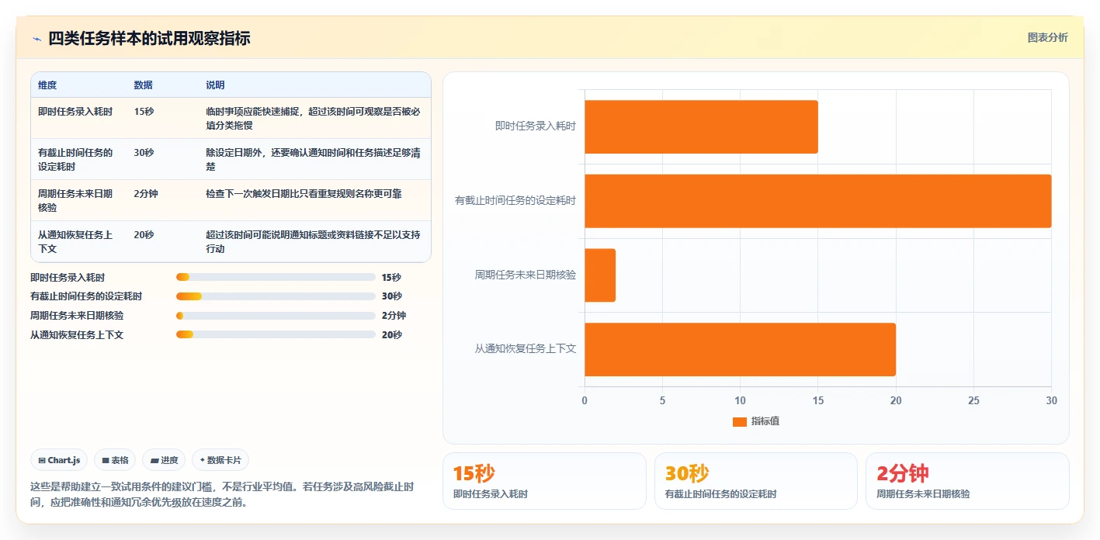Click the description starting 检查下一次触发日期
The width and height of the screenshot is (1100, 540).
(x=304, y=194)
